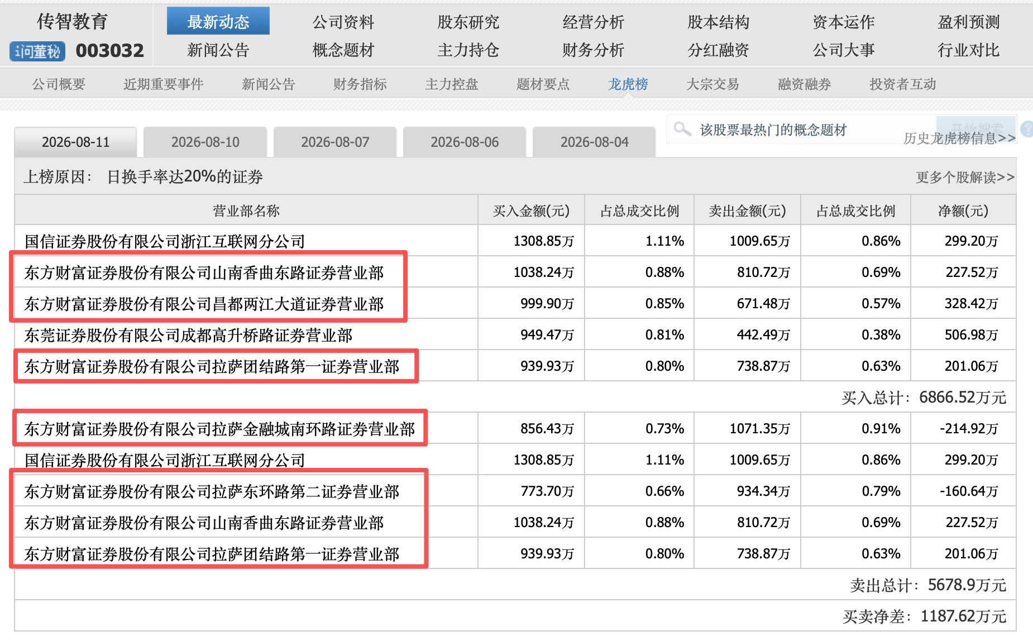
Task: Show data for 2026-08-07
Action: click(x=335, y=142)
